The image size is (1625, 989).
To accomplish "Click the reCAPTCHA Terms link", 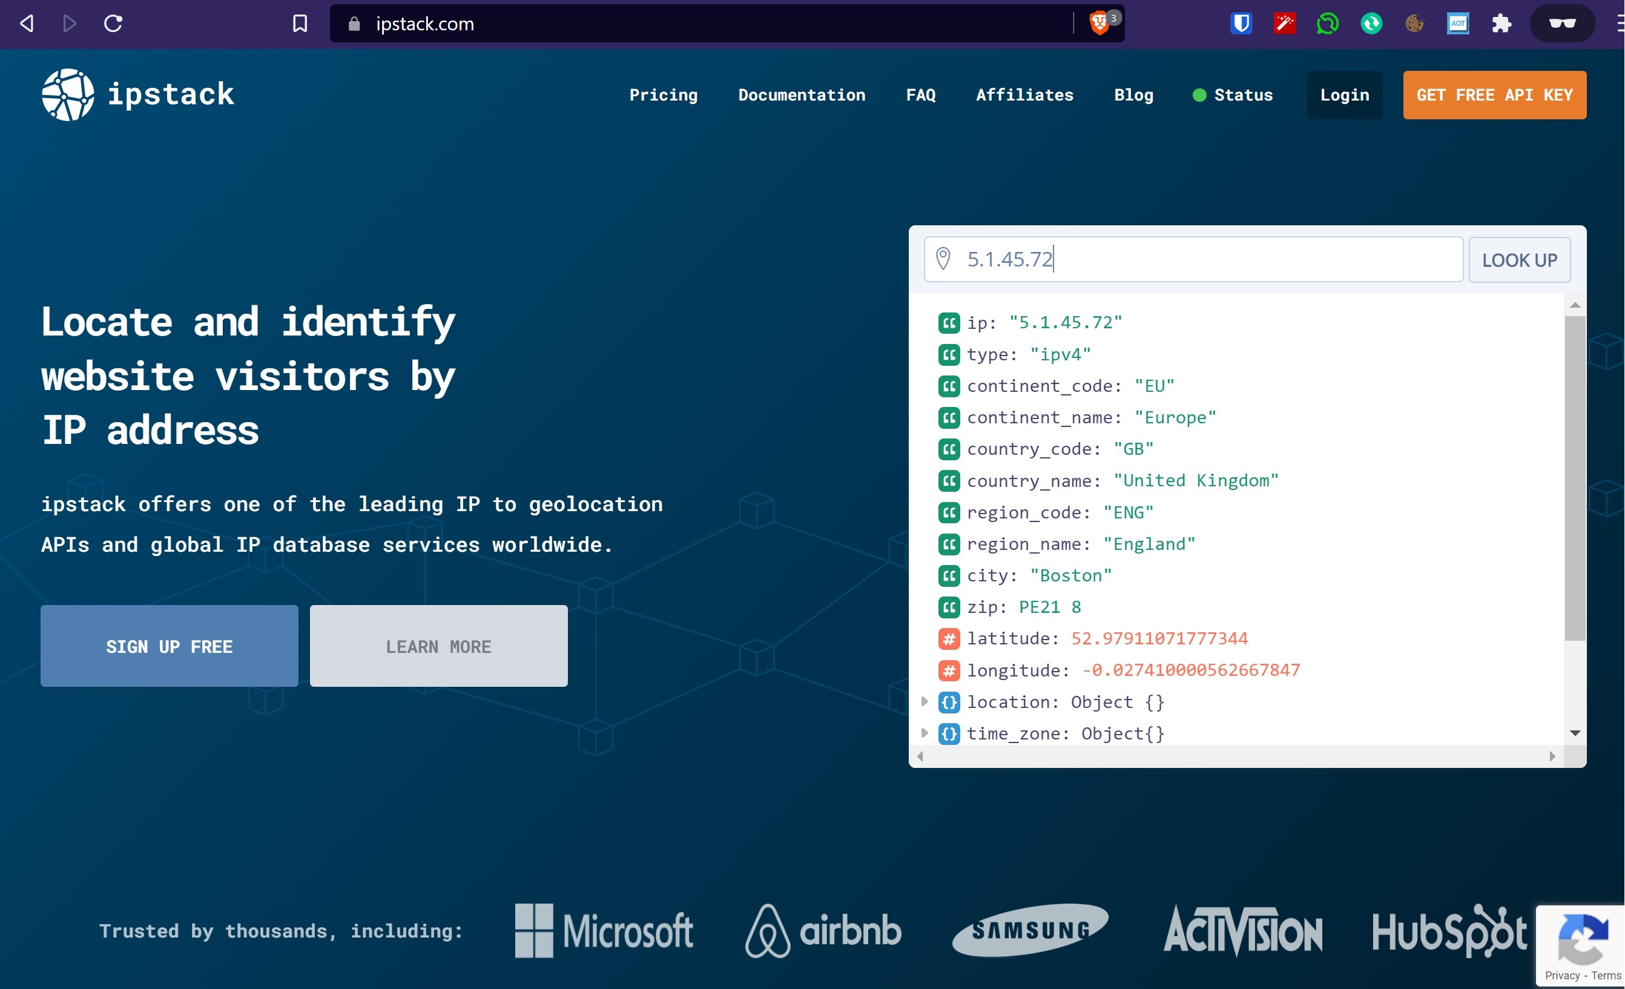I will point(1605,975).
